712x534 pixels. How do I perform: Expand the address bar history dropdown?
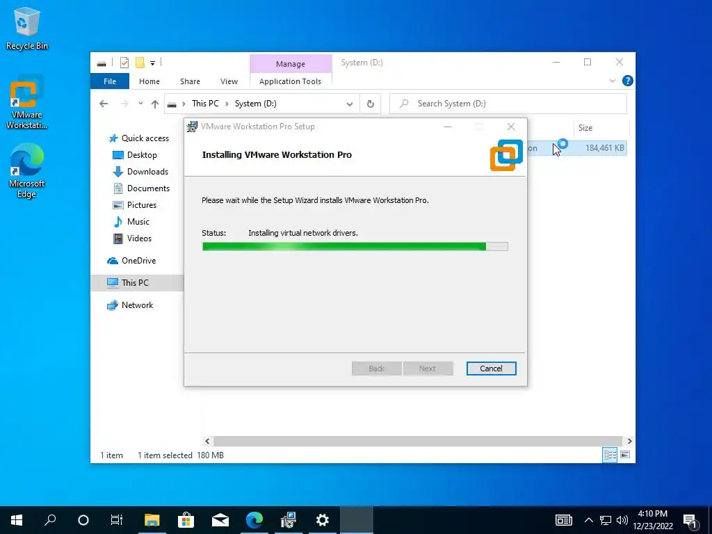pos(349,104)
